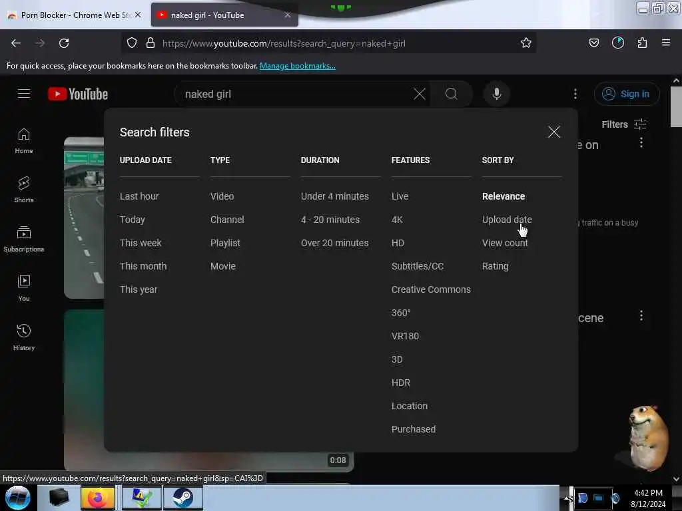Open Home in the sidebar
The width and height of the screenshot is (682, 511).
tap(24, 141)
